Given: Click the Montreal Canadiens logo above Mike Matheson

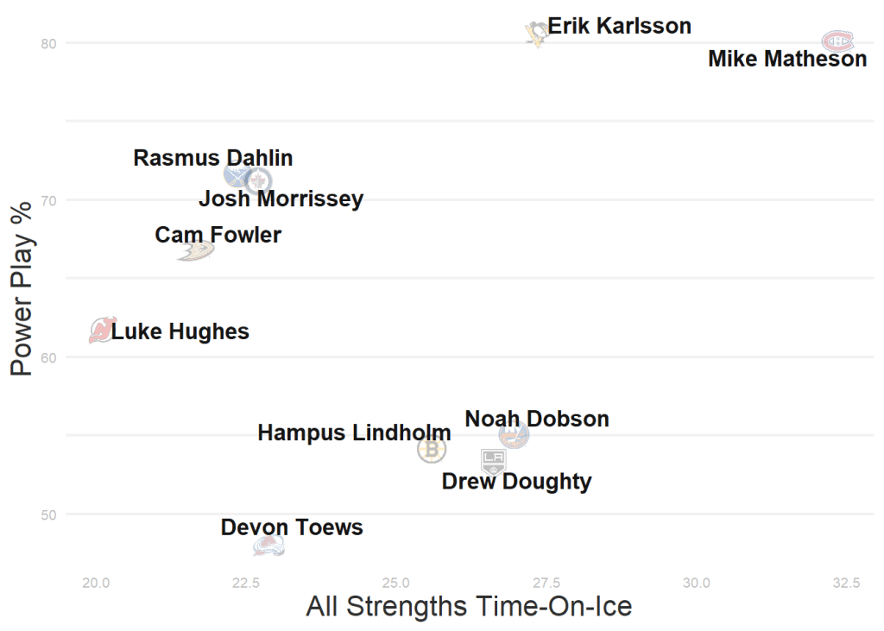Looking at the screenshot, I should click(x=837, y=41).
